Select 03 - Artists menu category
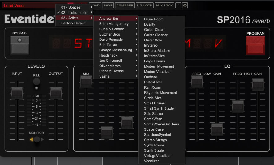The image size is (274, 165). [x=75, y=18]
